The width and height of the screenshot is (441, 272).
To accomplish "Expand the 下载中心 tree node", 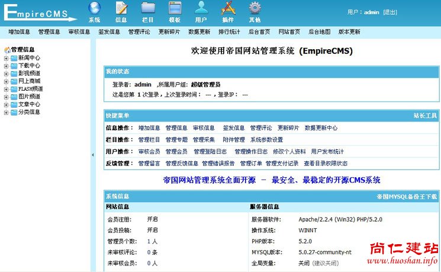I will 6,66.
